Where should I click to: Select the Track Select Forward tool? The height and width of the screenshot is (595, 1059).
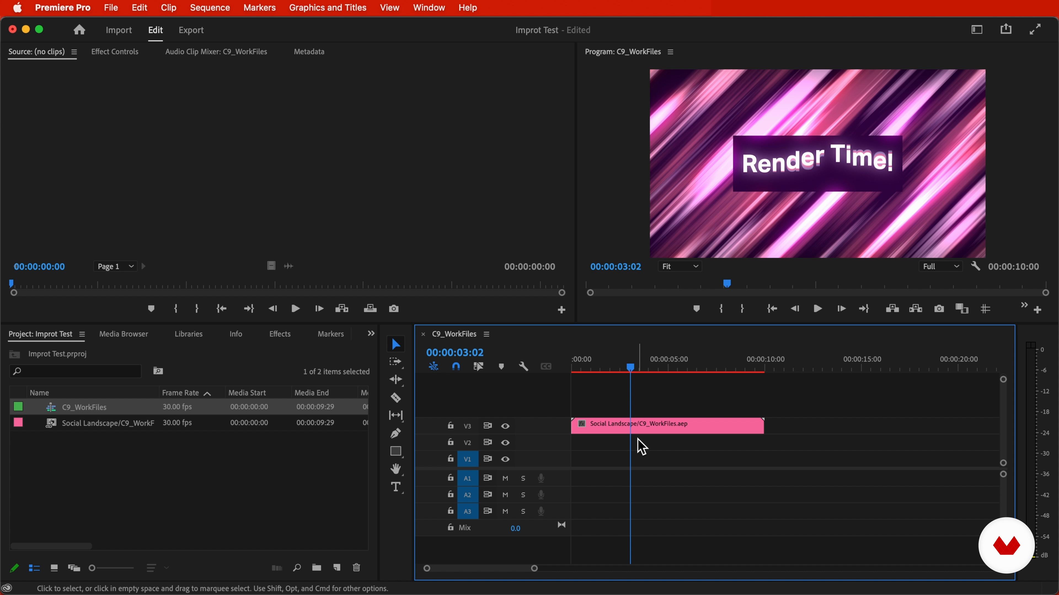[395, 362]
